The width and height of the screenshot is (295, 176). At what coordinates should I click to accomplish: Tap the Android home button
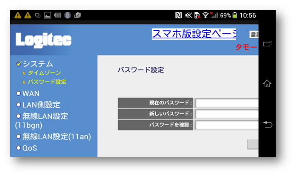tap(267, 83)
